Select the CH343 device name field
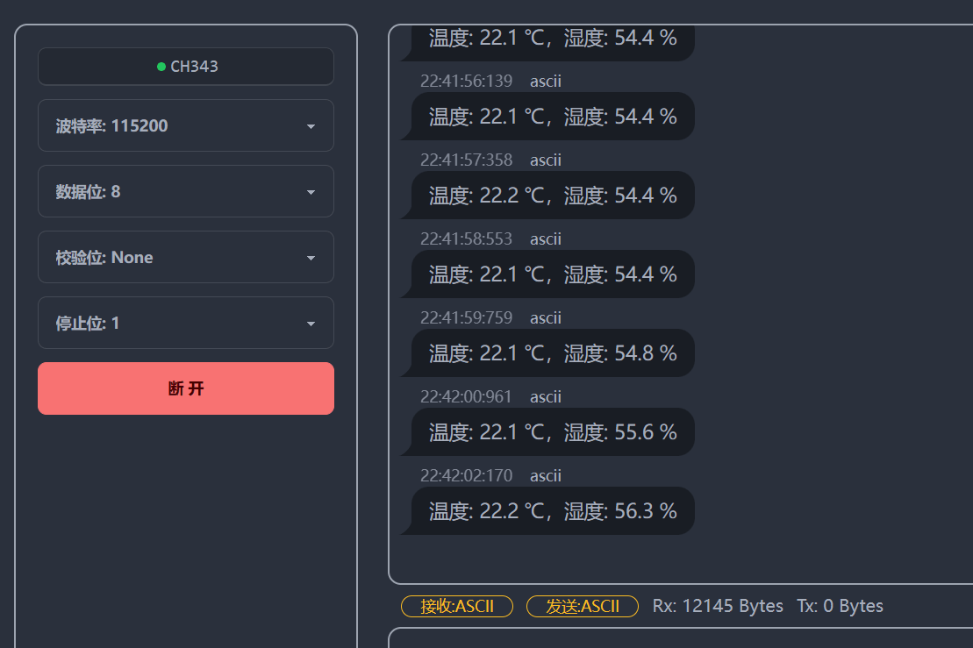The height and width of the screenshot is (648, 973). tap(185, 66)
